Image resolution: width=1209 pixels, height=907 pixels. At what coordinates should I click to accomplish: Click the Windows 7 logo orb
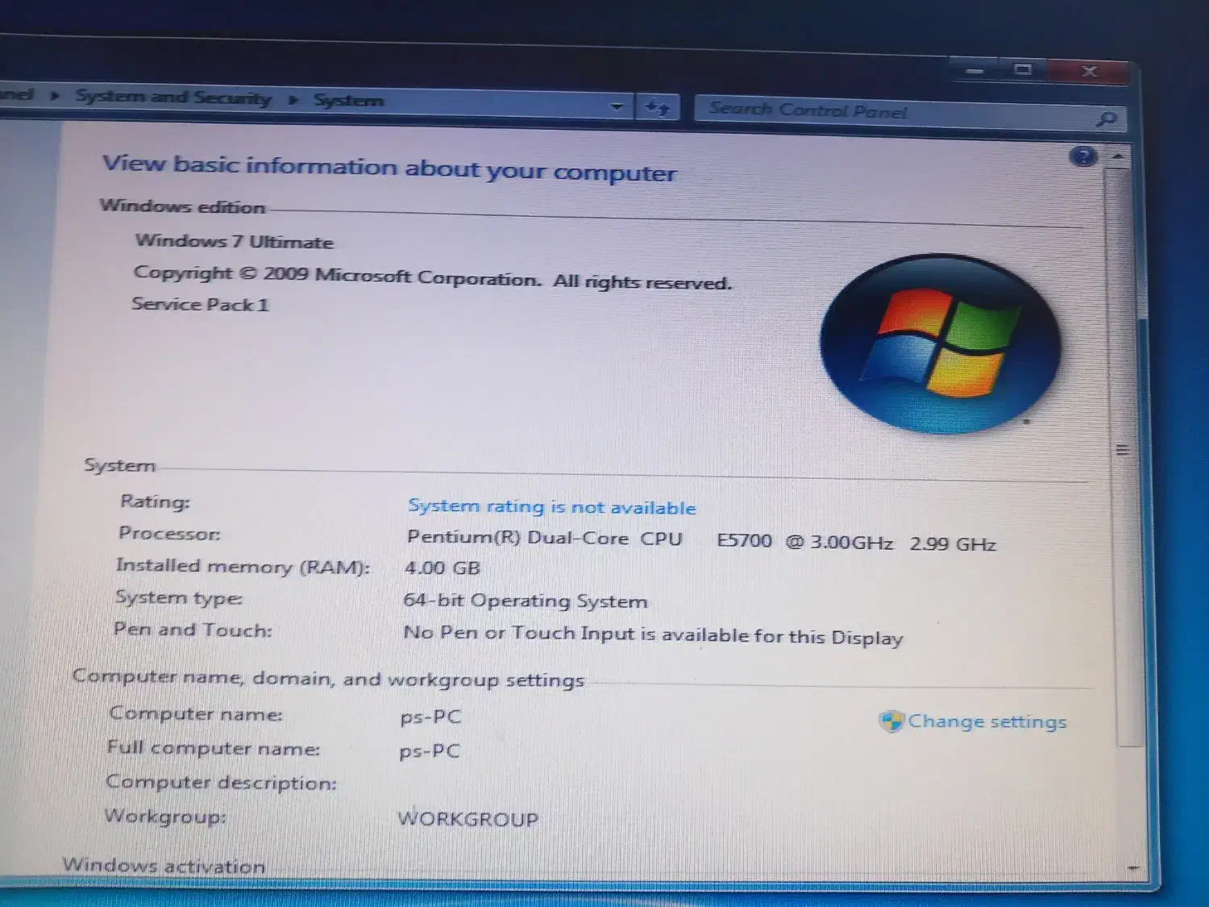click(x=940, y=343)
